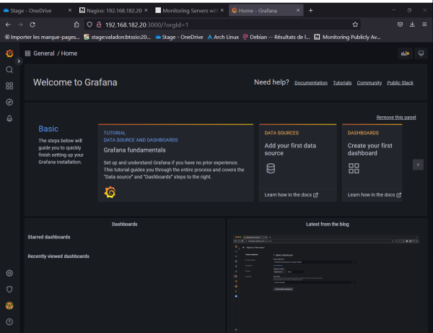This screenshot has height=333, width=433.
Task: Click the address bar showing 192.168.182.20:3000
Action: coord(222,25)
